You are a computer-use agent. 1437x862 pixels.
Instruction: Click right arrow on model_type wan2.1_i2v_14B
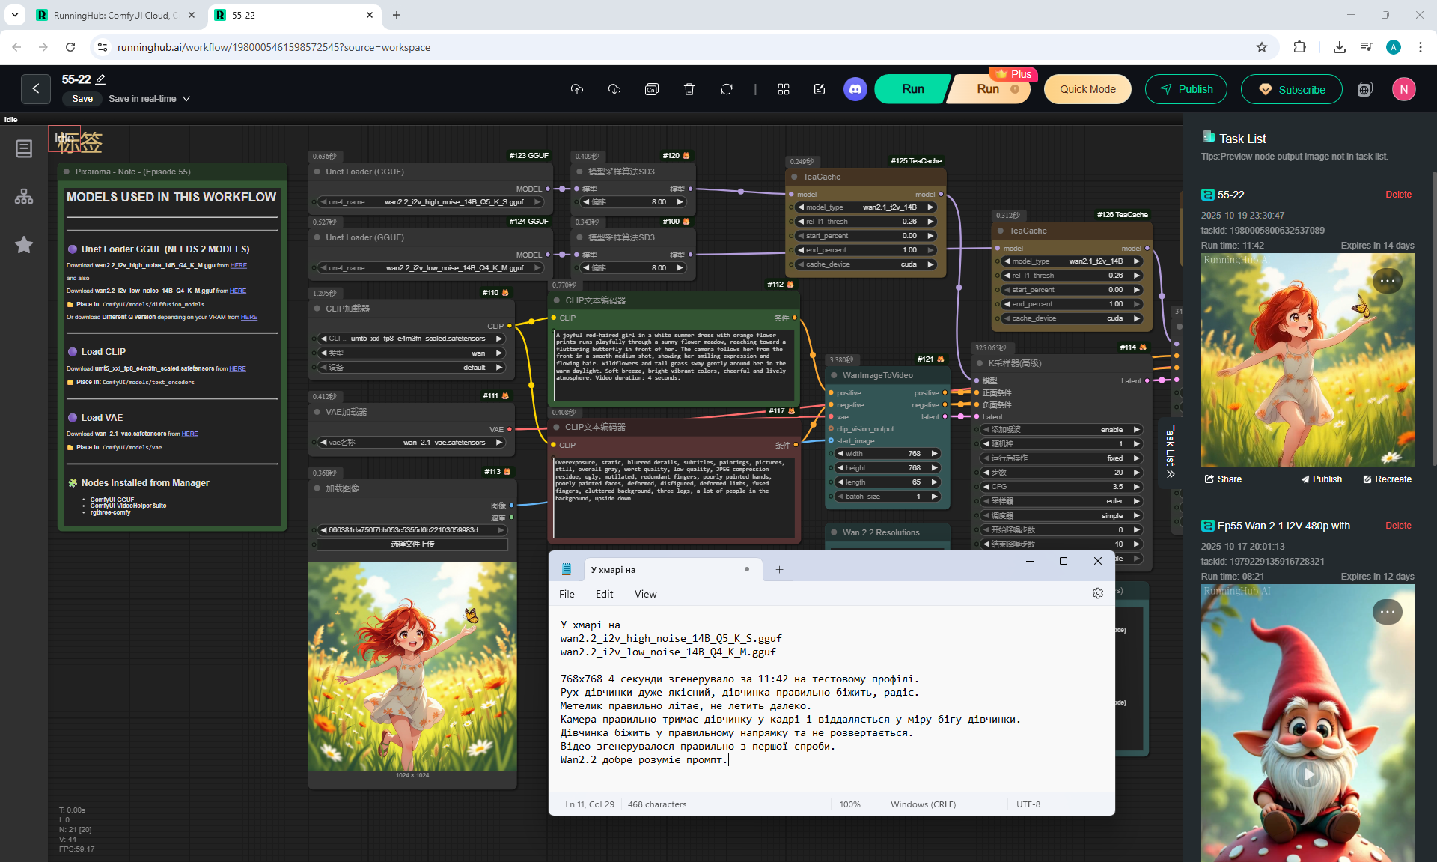(930, 207)
